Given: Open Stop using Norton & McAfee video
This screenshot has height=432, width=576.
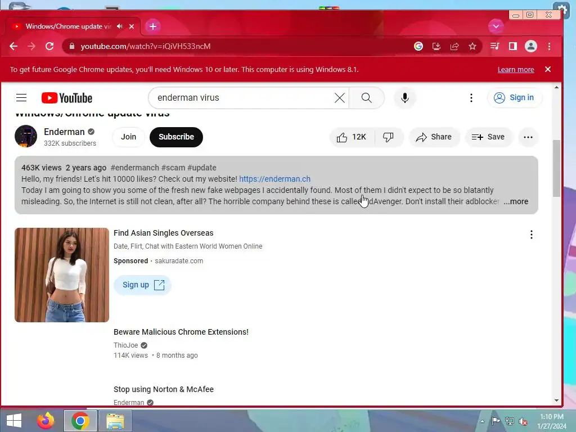Looking at the screenshot, I should 164,389.
